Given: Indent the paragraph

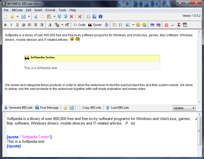Looking at the screenshot, I should [x=24, y=25].
